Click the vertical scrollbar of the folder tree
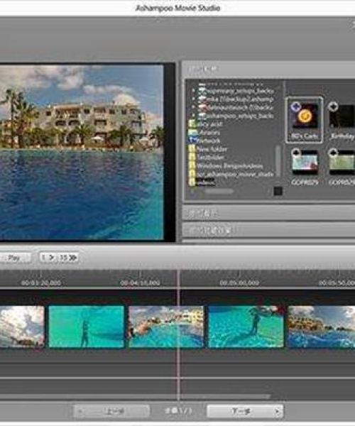The image size is (355, 426). tap(278, 161)
